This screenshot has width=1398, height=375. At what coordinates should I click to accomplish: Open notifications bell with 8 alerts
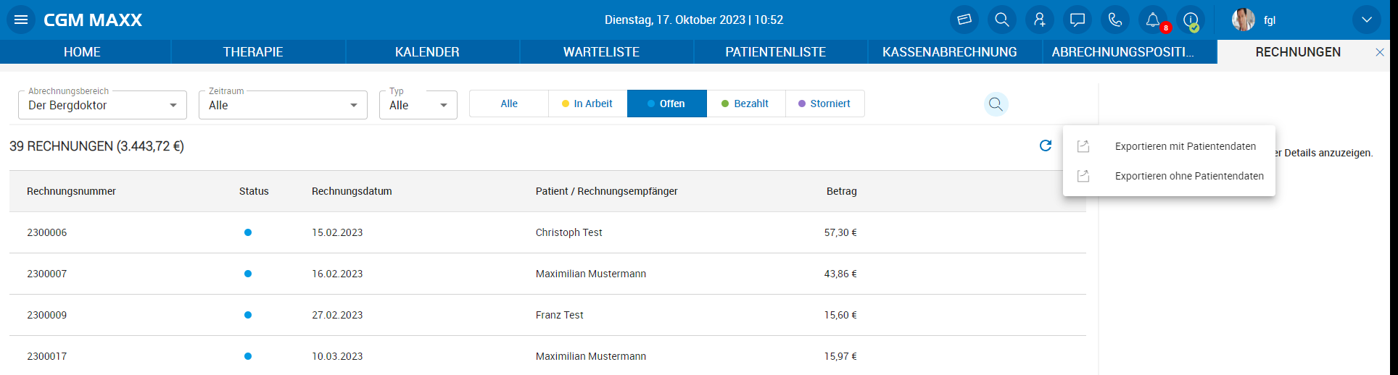(x=1153, y=20)
